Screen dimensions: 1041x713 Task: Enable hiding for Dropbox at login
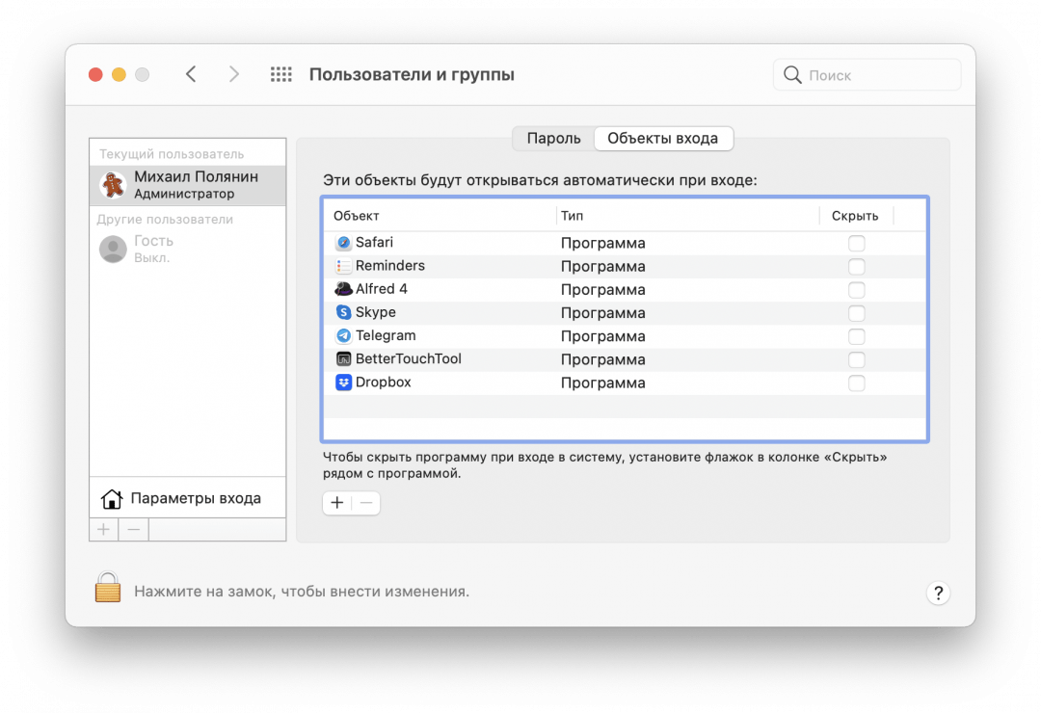(856, 383)
